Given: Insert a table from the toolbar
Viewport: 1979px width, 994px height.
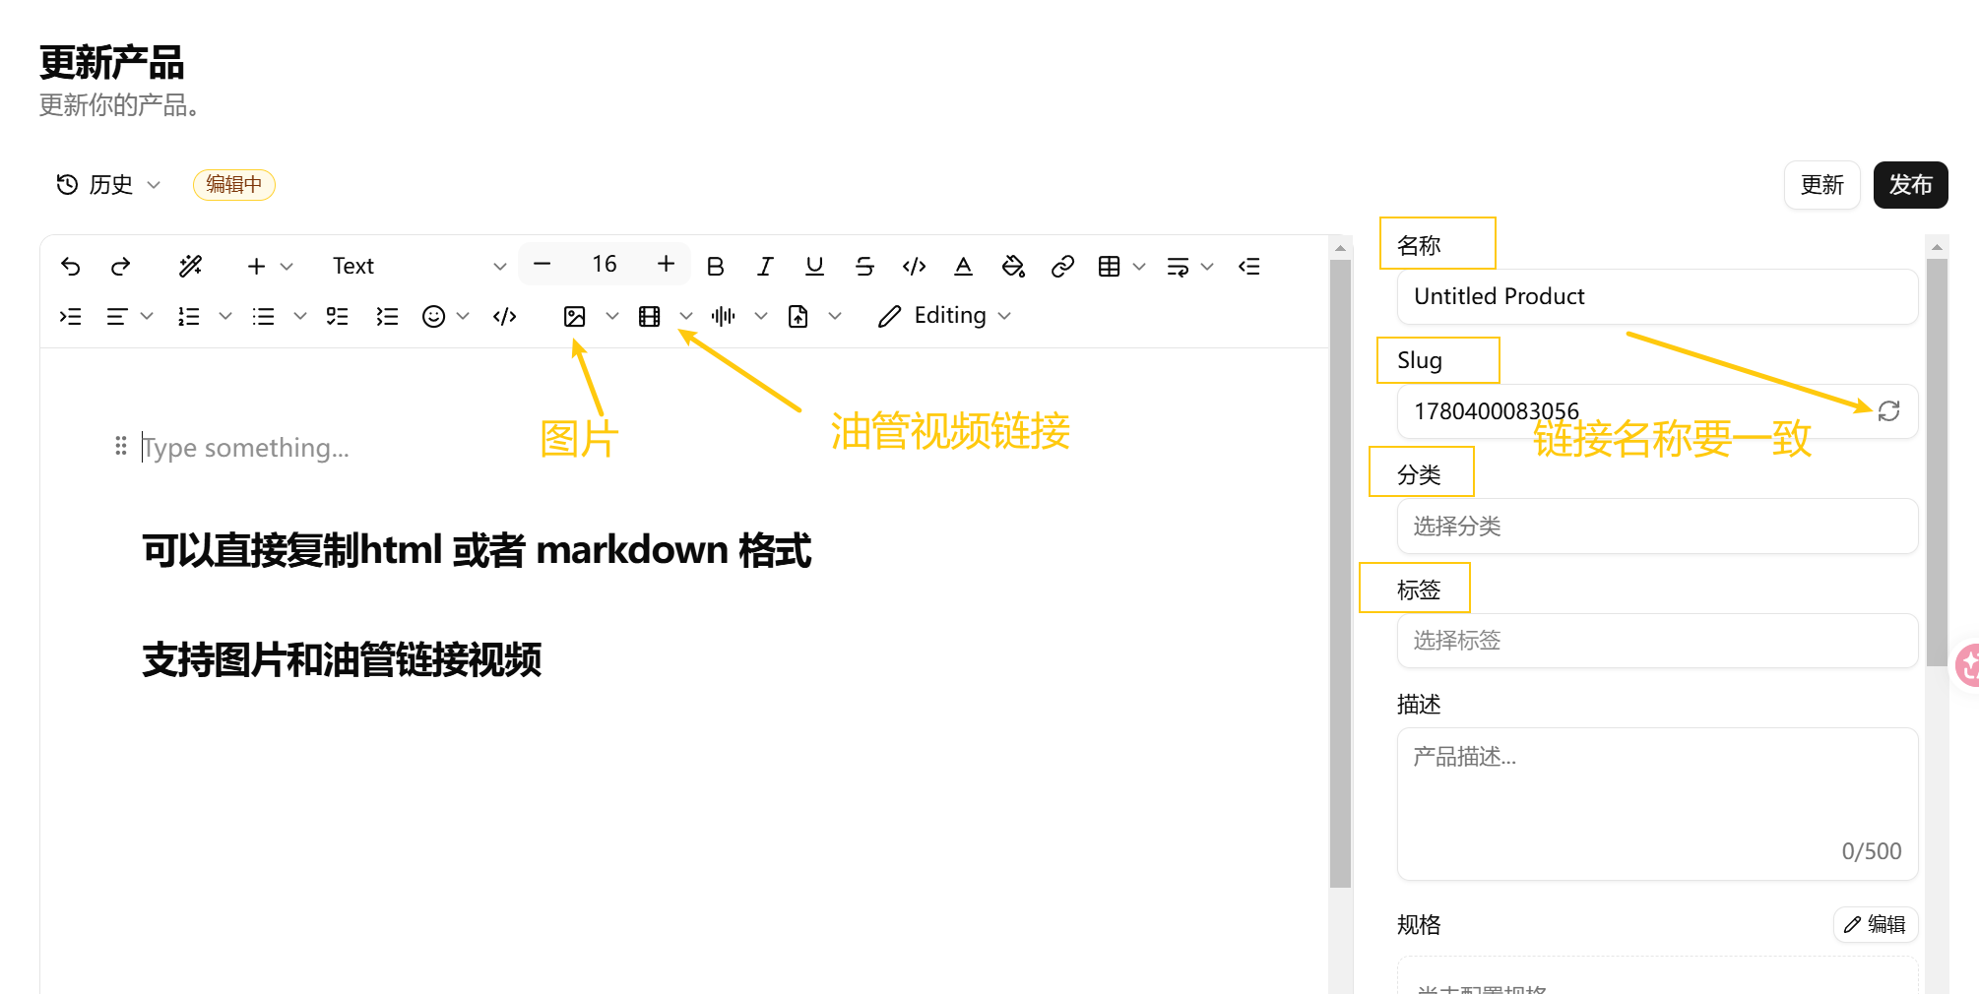Looking at the screenshot, I should pyautogui.click(x=1109, y=266).
